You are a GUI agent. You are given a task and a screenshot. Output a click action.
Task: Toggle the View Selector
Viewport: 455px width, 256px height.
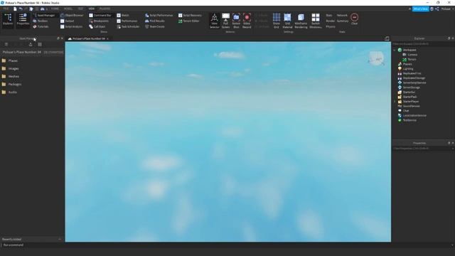click(x=215, y=21)
